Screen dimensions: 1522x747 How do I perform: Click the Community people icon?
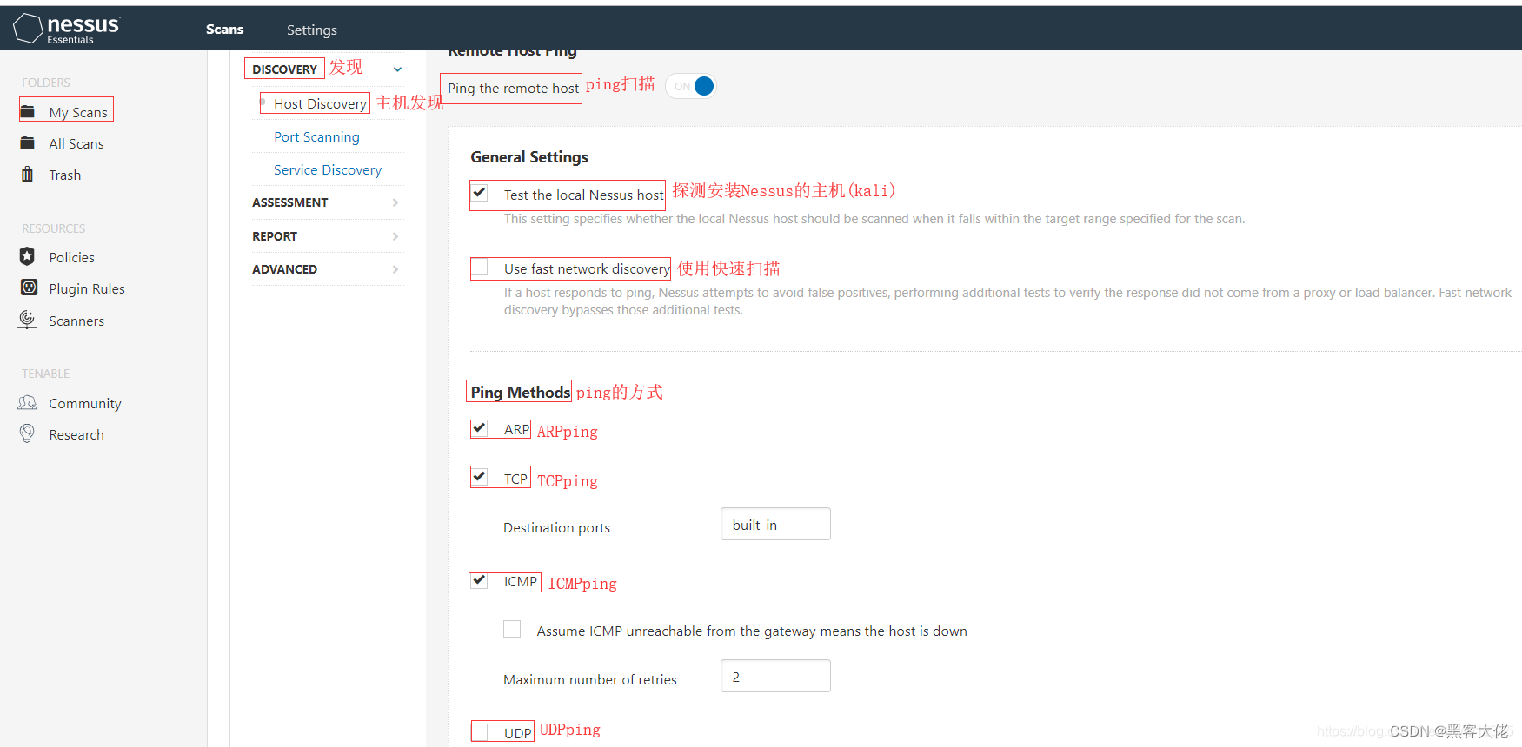(x=28, y=403)
